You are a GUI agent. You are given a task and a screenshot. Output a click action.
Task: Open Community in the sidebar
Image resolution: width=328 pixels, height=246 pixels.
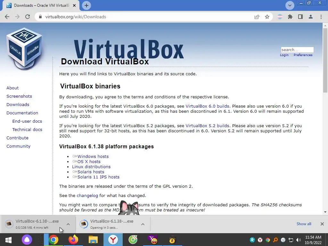pyautogui.click(x=18, y=146)
